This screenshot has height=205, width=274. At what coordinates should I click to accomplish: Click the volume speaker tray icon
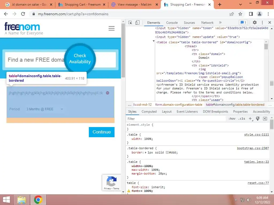point(249,200)
